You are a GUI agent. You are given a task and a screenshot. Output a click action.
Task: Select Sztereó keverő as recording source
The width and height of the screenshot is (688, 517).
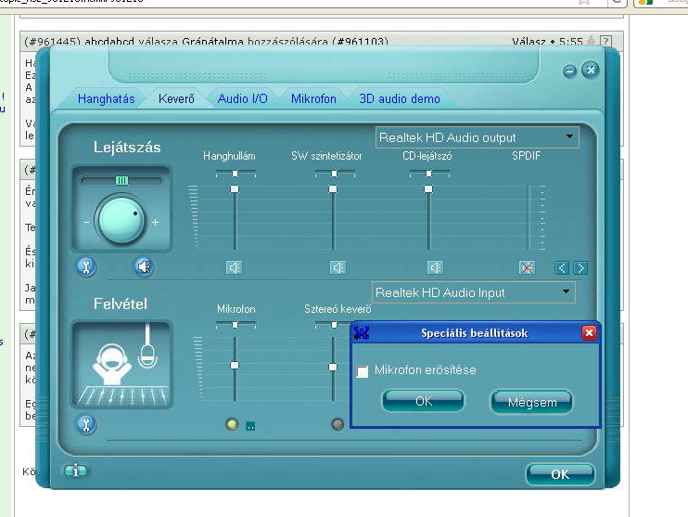(x=338, y=424)
